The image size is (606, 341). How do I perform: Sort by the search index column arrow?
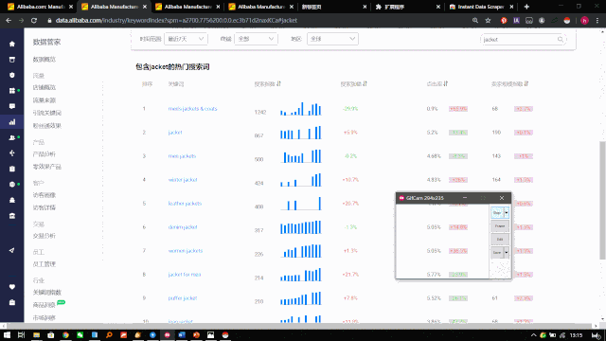(279, 83)
